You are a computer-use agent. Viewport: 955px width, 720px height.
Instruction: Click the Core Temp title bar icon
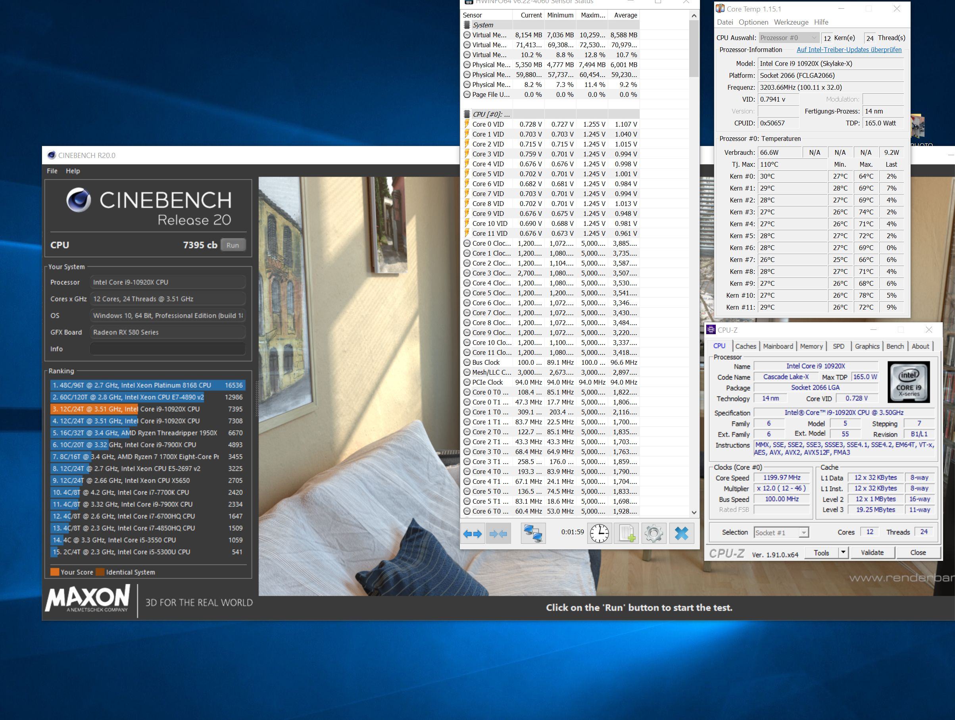pos(720,9)
